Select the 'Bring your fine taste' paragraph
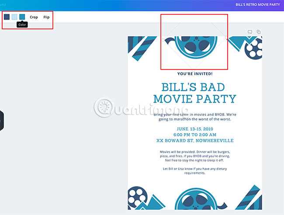The height and width of the screenshot is (215, 284). tap(195, 117)
